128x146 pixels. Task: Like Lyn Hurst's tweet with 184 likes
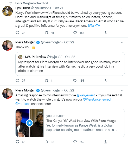pyautogui.click(x=75, y=33)
